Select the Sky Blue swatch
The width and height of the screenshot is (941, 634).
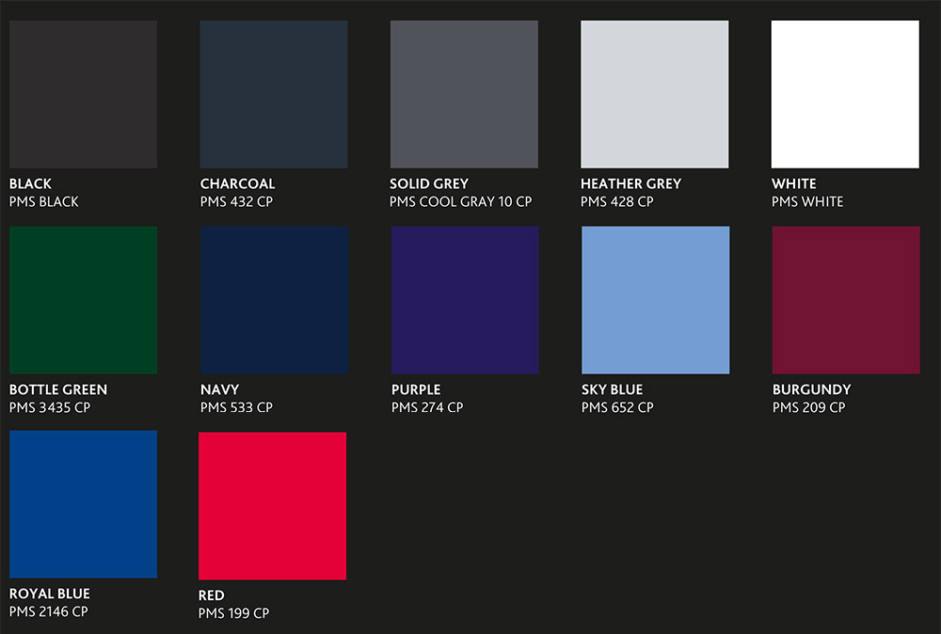click(655, 300)
